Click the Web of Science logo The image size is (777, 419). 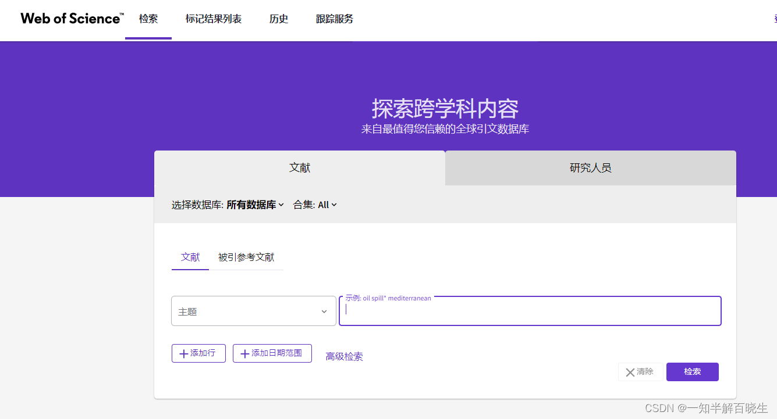[72, 18]
